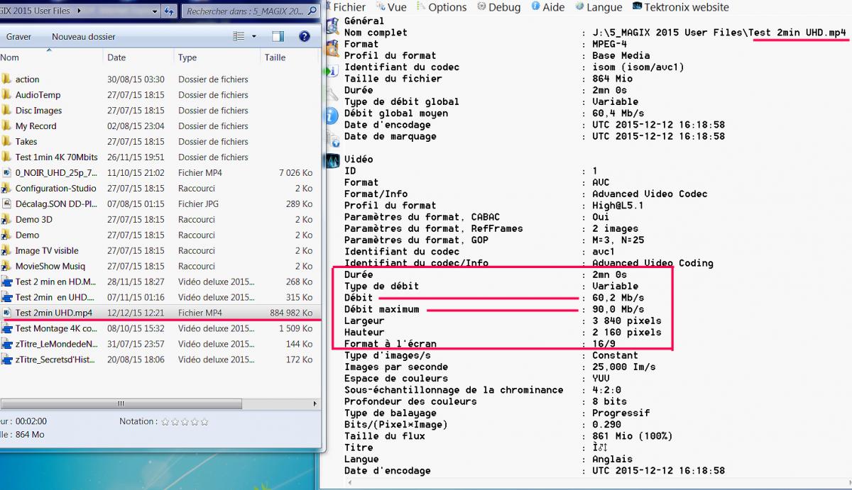This screenshot has width=852, height=490.
Task: Click the Général section heading in MediaInfo
Action: (x=364, y=21)
